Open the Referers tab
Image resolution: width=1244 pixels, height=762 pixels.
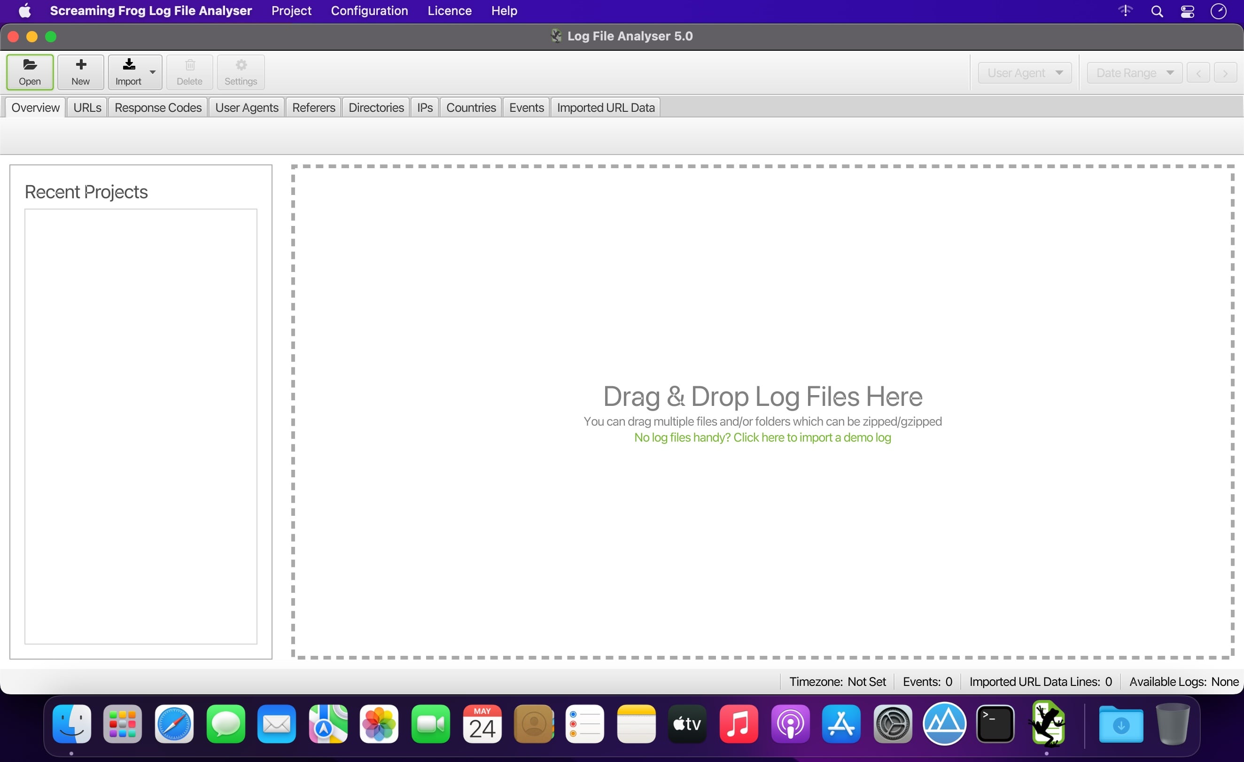pyautogui.click(x=313, y=108)
